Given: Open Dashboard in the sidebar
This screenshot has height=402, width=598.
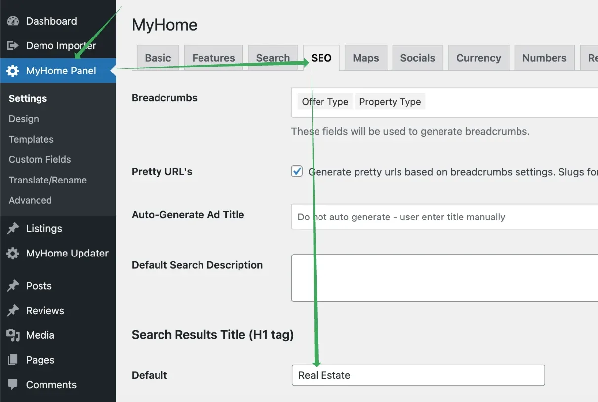Looking at the screenshot, I should coord(58,21).
